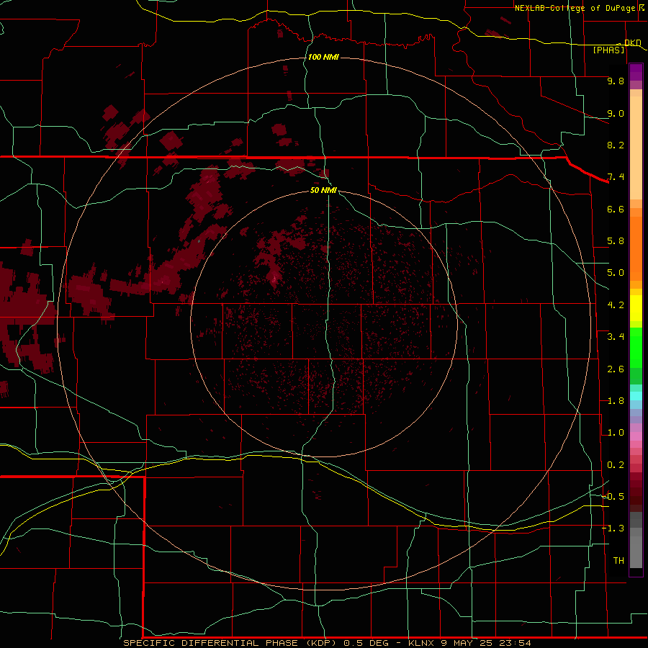Viewport: 648px width, 648px height.
Task: Click the "100 NMI" range ring label
Action: 323,57
